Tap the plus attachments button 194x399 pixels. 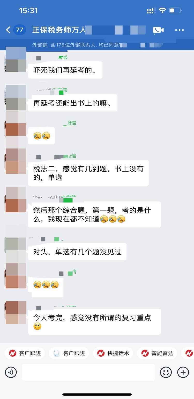pos(183,373)
